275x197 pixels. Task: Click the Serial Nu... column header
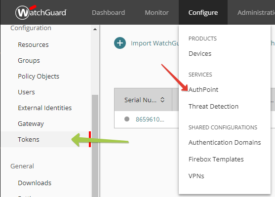(143, 100)
